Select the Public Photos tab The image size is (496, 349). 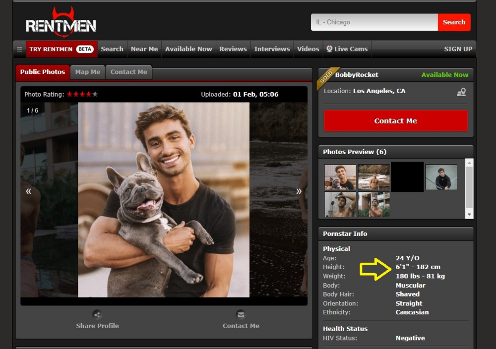click(x=43, y=72)
